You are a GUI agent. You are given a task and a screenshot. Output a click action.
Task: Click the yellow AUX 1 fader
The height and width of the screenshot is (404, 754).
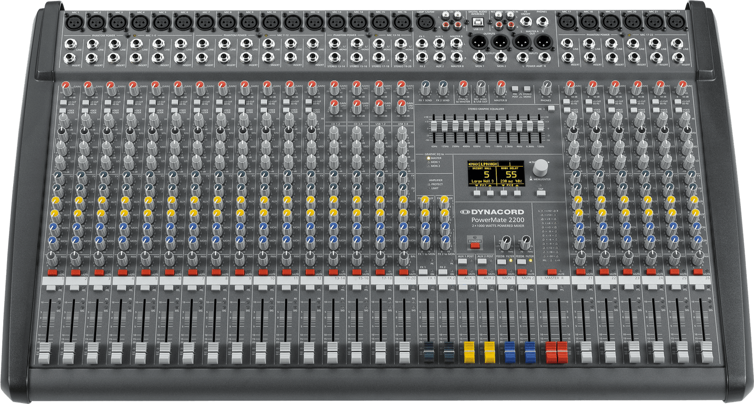click(468, 352)
